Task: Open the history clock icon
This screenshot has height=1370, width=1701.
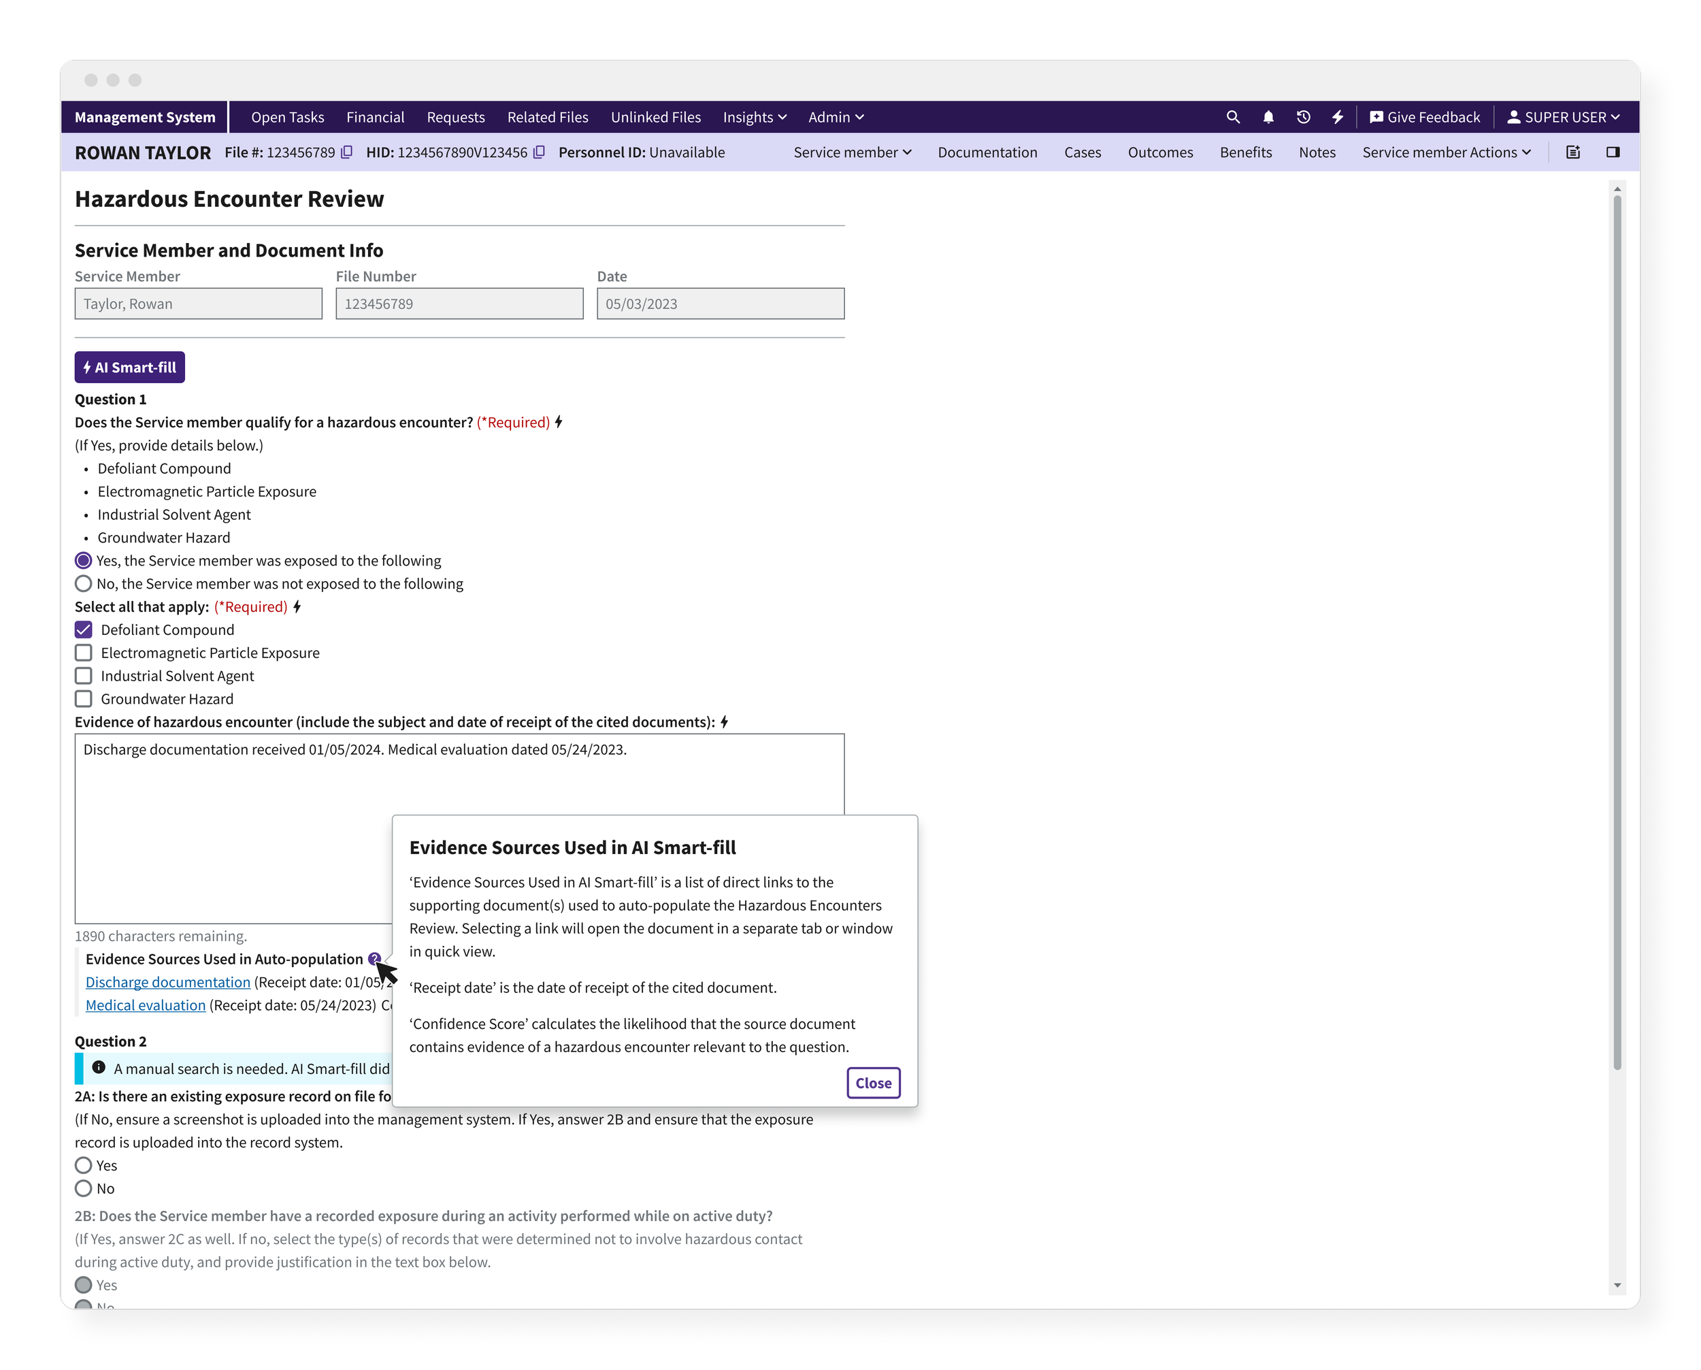Action: click(1304, 117)
